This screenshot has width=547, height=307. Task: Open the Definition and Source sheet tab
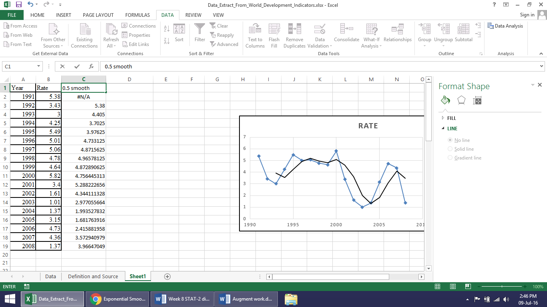click(x=93, y=277)
